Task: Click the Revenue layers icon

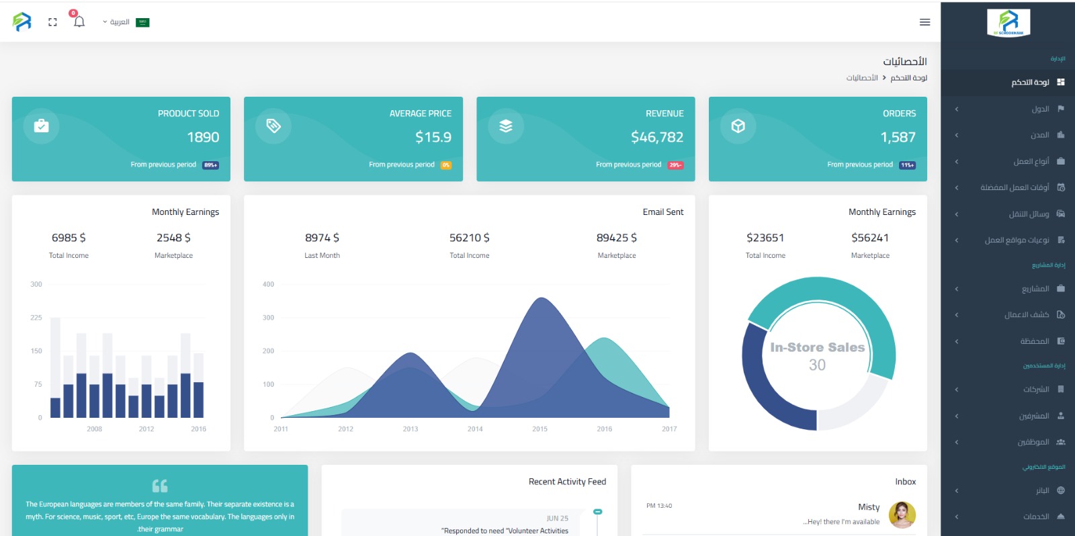Action: tap(506, 126)
